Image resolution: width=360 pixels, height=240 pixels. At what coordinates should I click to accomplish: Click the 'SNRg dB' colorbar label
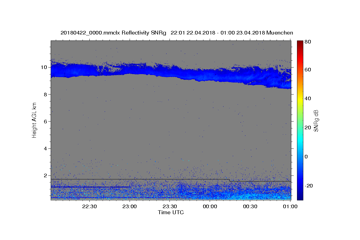pyautogui.click(x=316, y=121)
